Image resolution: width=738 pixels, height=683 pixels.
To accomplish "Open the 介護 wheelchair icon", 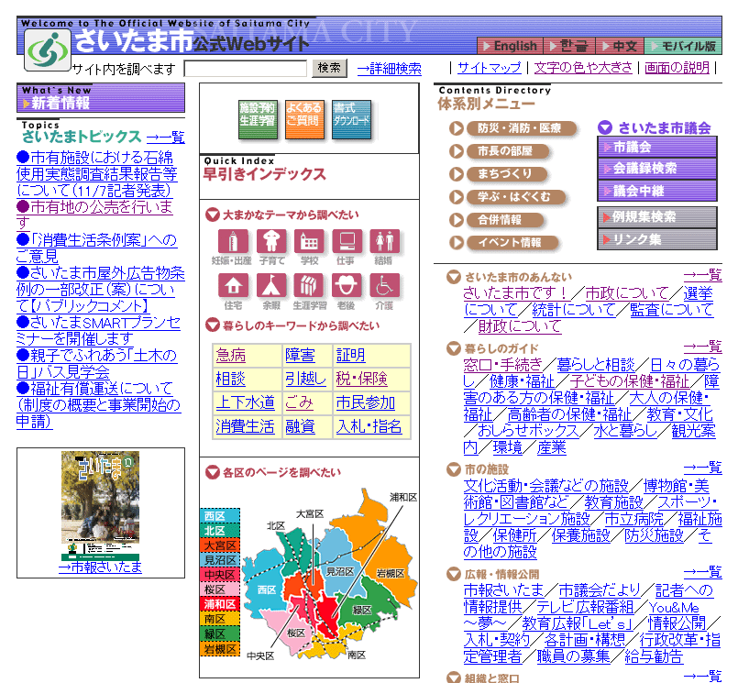I will click(x=385, y=285).
